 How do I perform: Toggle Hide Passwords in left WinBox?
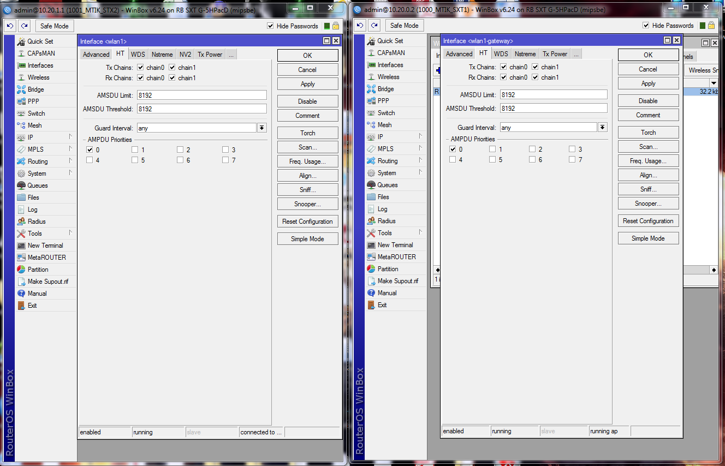(270, 26)
